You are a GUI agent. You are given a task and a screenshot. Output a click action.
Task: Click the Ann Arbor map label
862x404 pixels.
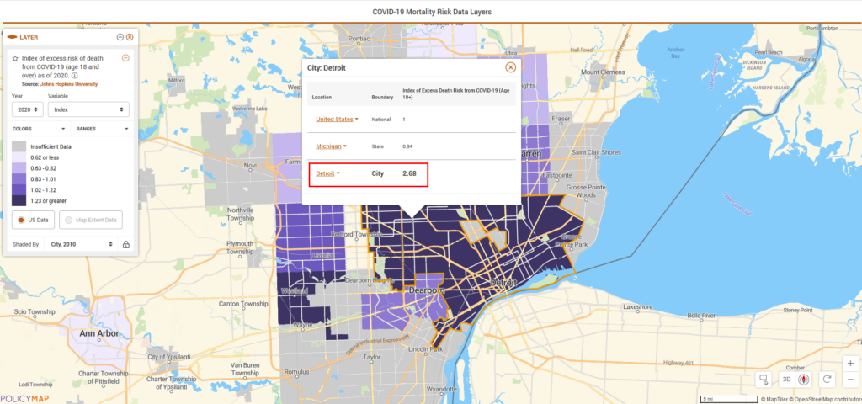(x=99, y=333)
